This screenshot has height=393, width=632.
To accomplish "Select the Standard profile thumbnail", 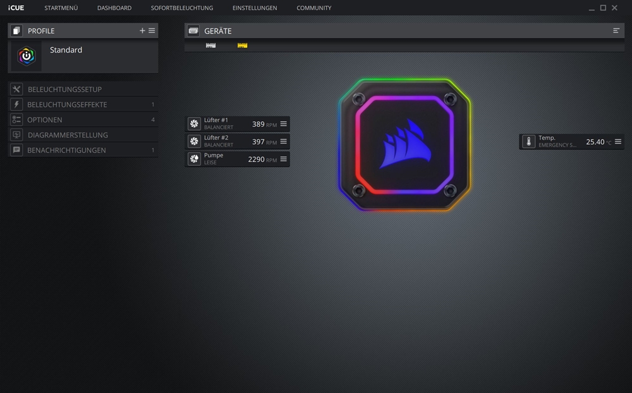I will click(x=26, y=56).
